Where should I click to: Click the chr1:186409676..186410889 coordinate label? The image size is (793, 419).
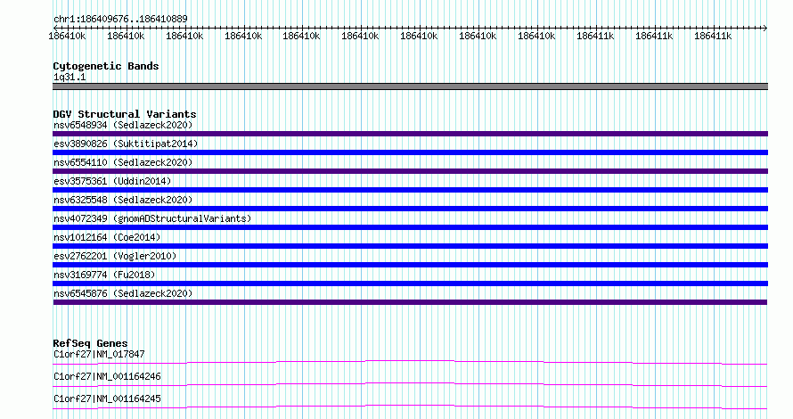click(x=120, y=19)
